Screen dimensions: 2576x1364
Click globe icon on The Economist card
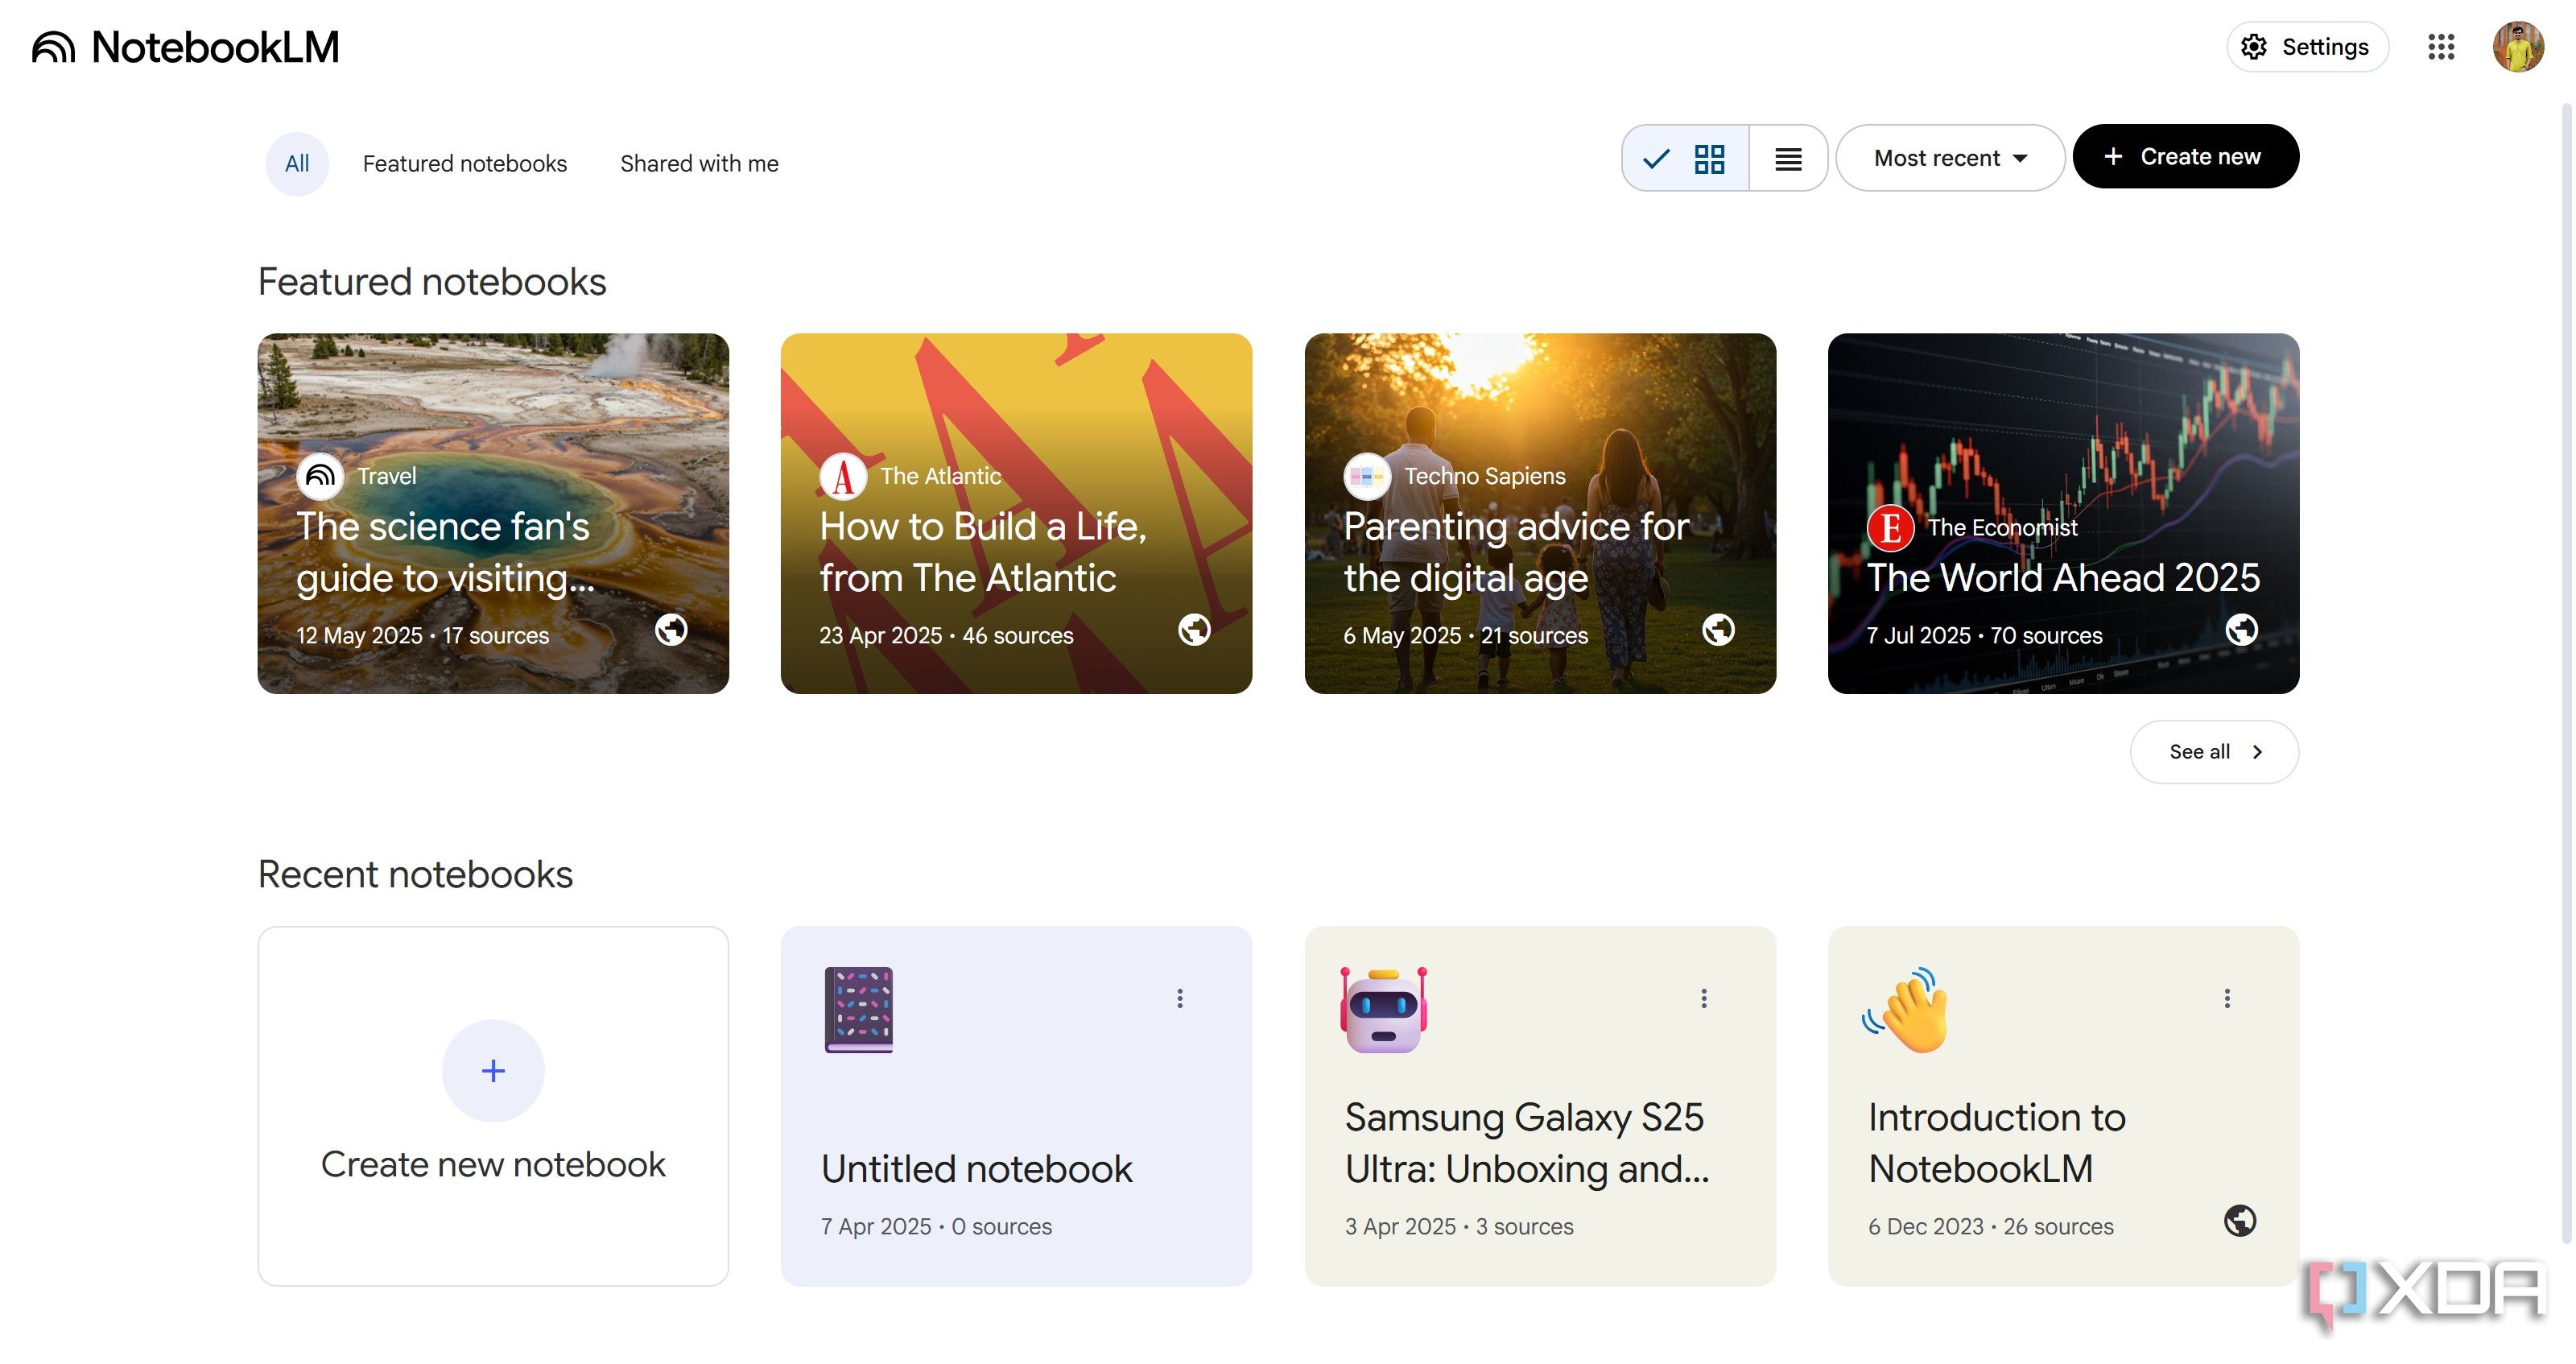pyautogui.click(x=2241, y=630)
